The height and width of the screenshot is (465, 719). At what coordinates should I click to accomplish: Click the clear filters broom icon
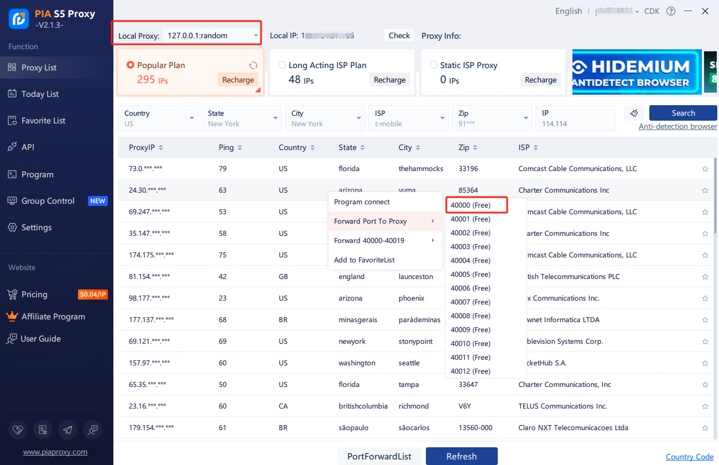click(633, 113)
